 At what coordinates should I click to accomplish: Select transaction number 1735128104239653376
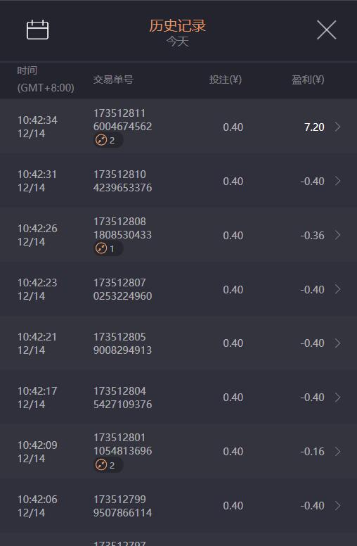122,181
